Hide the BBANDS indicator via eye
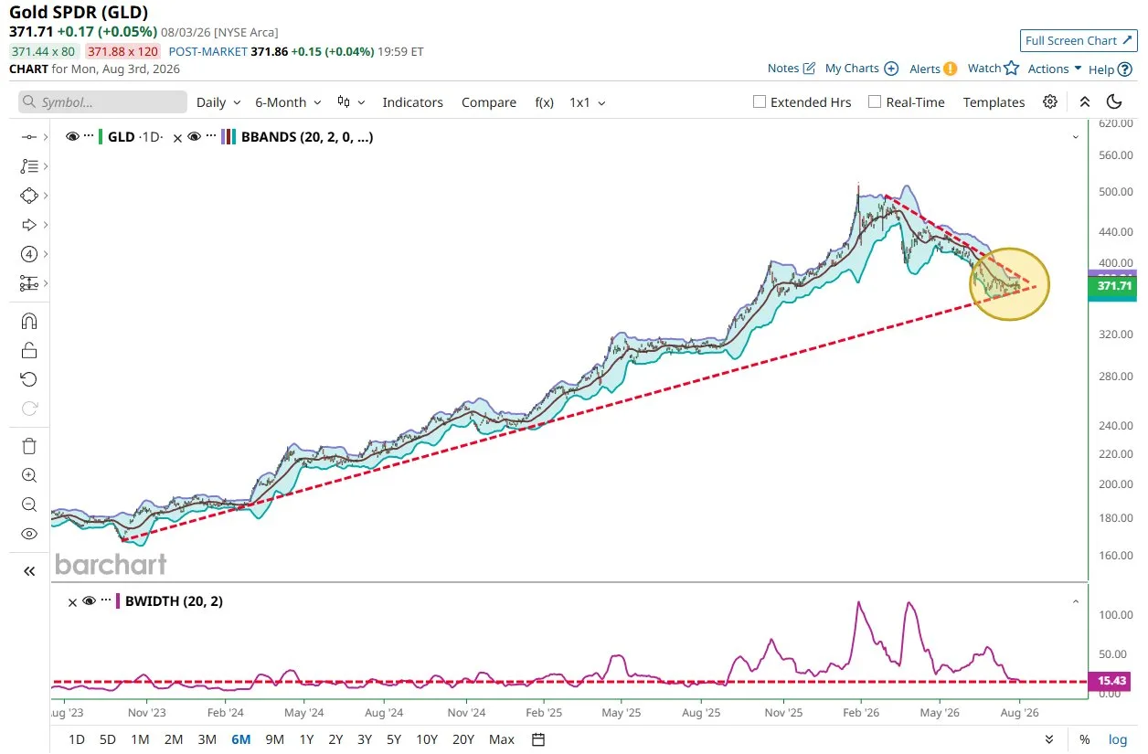1148x754 pixels. tap(194, 137)
